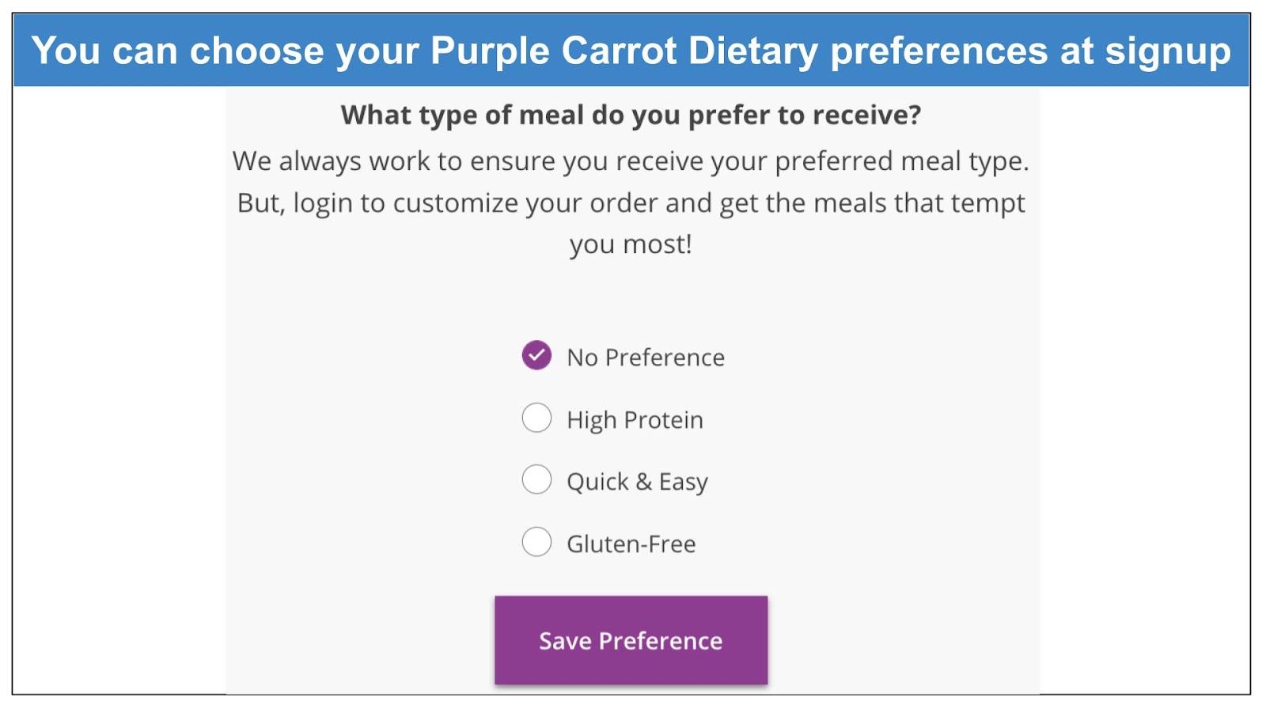Click the blue banner title text
Image resolution: width=1266 pixels, height=712 pixels.
pos(631,51)
